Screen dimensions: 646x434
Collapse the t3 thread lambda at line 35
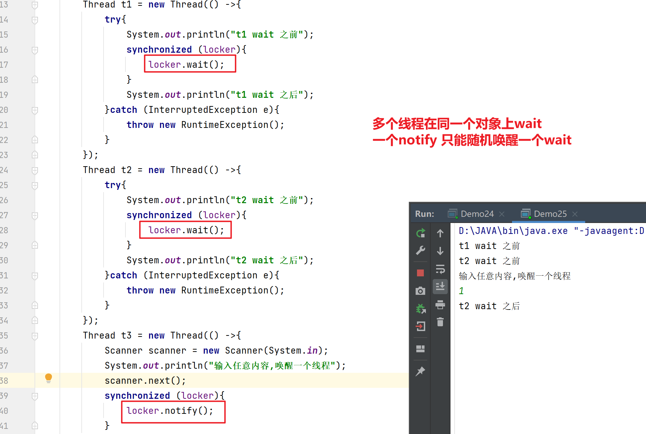point(35,336)
